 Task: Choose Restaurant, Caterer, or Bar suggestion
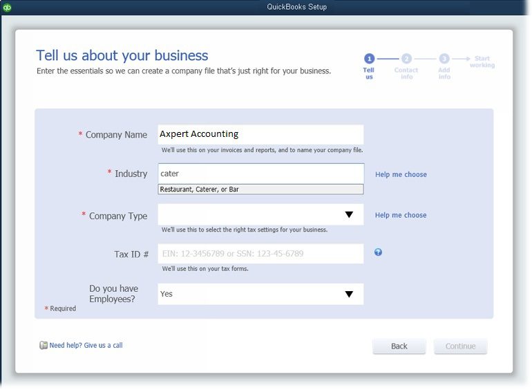pyautogui.click(x=260, y=189)
